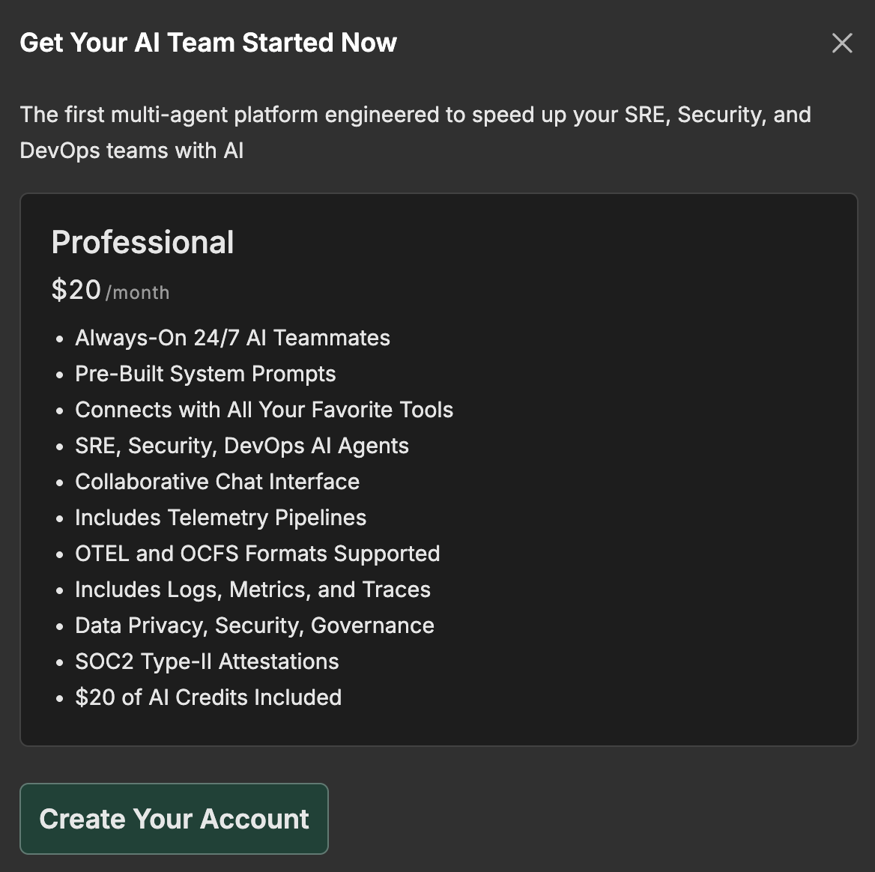Image resolution: width=875 pixels, height=872 pixels.
Task: Click SRE, Security, DevOps AI Agents feature
Action: [241, 446]
